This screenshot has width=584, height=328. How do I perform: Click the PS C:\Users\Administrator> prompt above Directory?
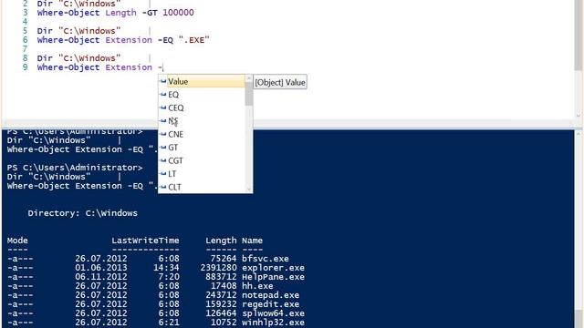point(75,168)
